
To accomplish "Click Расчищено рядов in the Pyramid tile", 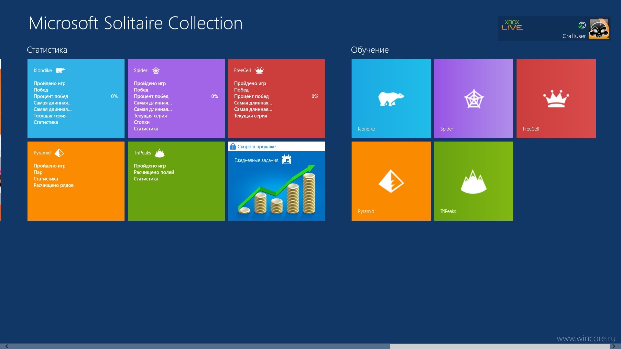I will [x=54, y=185].
